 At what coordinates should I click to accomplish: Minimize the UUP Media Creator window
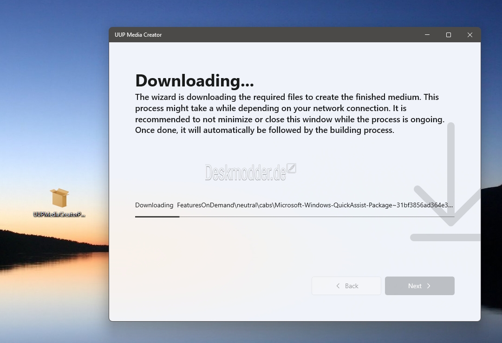427,34
